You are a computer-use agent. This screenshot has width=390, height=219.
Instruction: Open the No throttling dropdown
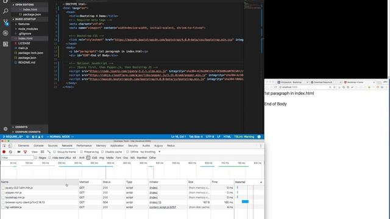pos(151,151)
